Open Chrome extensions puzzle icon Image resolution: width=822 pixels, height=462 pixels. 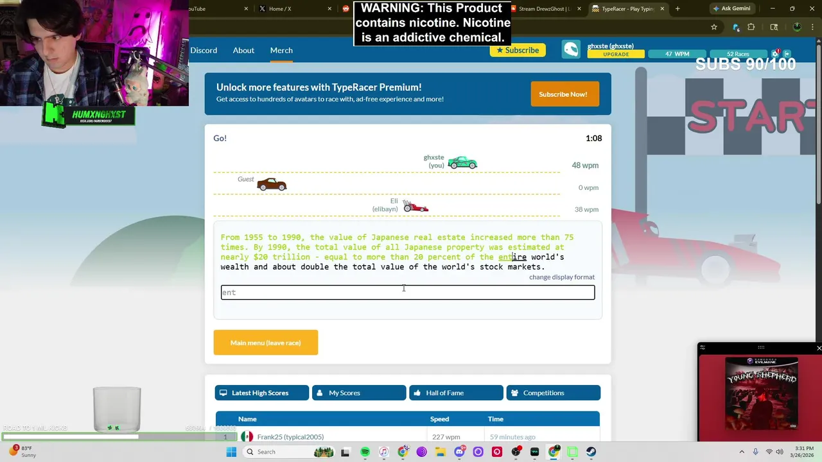click(x=751, y=27)
